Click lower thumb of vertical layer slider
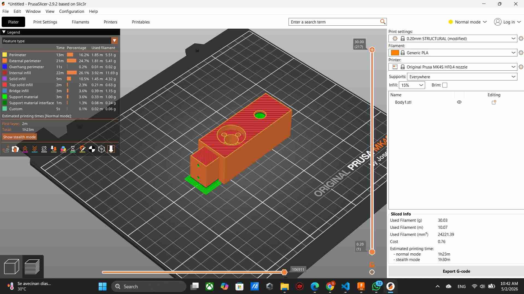Screen dimensions: 524x294 (x=372, y=252)
